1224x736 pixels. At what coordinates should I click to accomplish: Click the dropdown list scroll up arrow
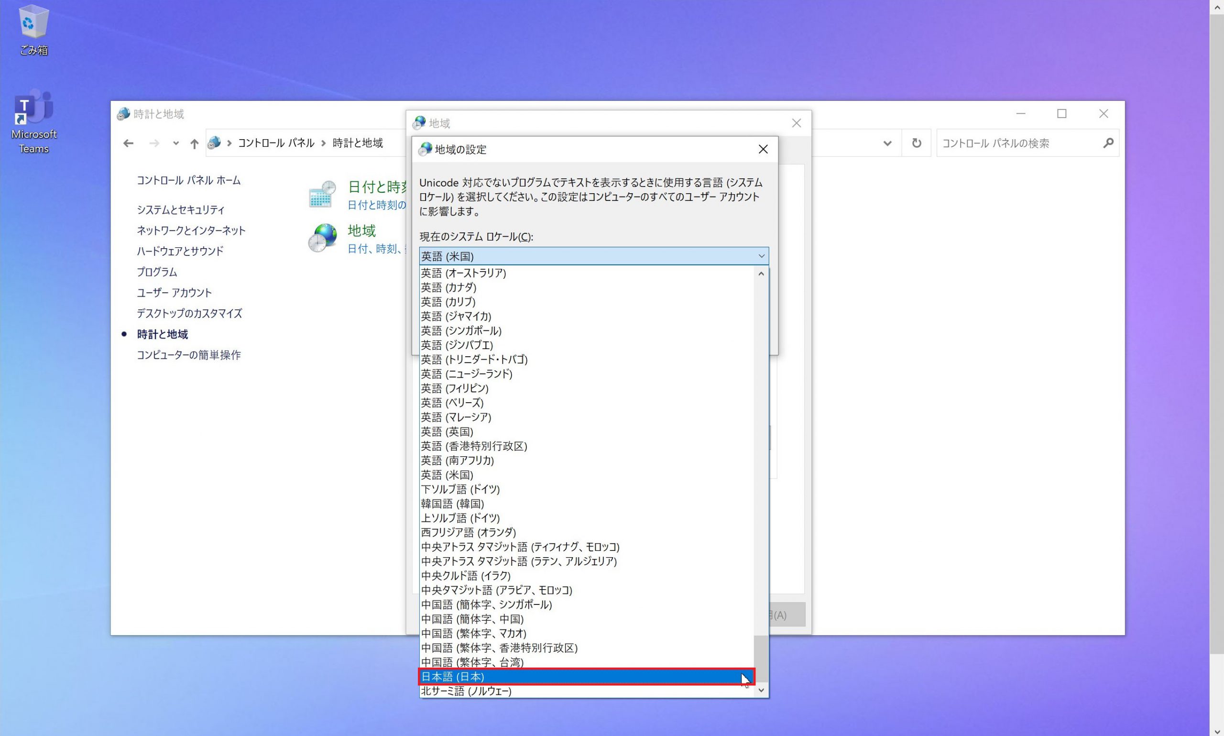pos(761,274)
